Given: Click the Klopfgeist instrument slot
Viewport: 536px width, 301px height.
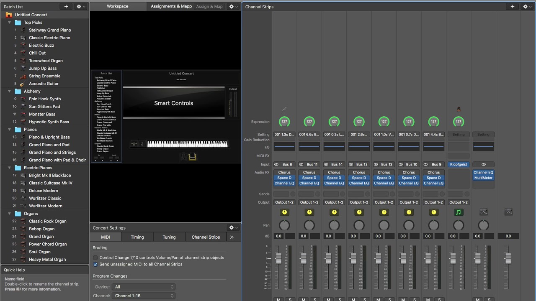Looking at the screenshot, I should pyautogui.click(x=459, y=164).
